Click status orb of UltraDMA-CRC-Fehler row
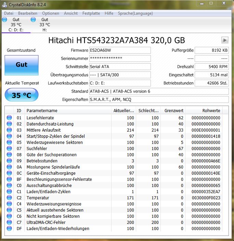The image size is (234, 241). 9,222
